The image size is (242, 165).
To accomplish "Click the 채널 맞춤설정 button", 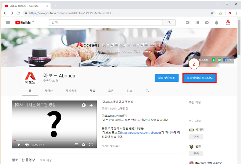I will [x=167, y=78].
